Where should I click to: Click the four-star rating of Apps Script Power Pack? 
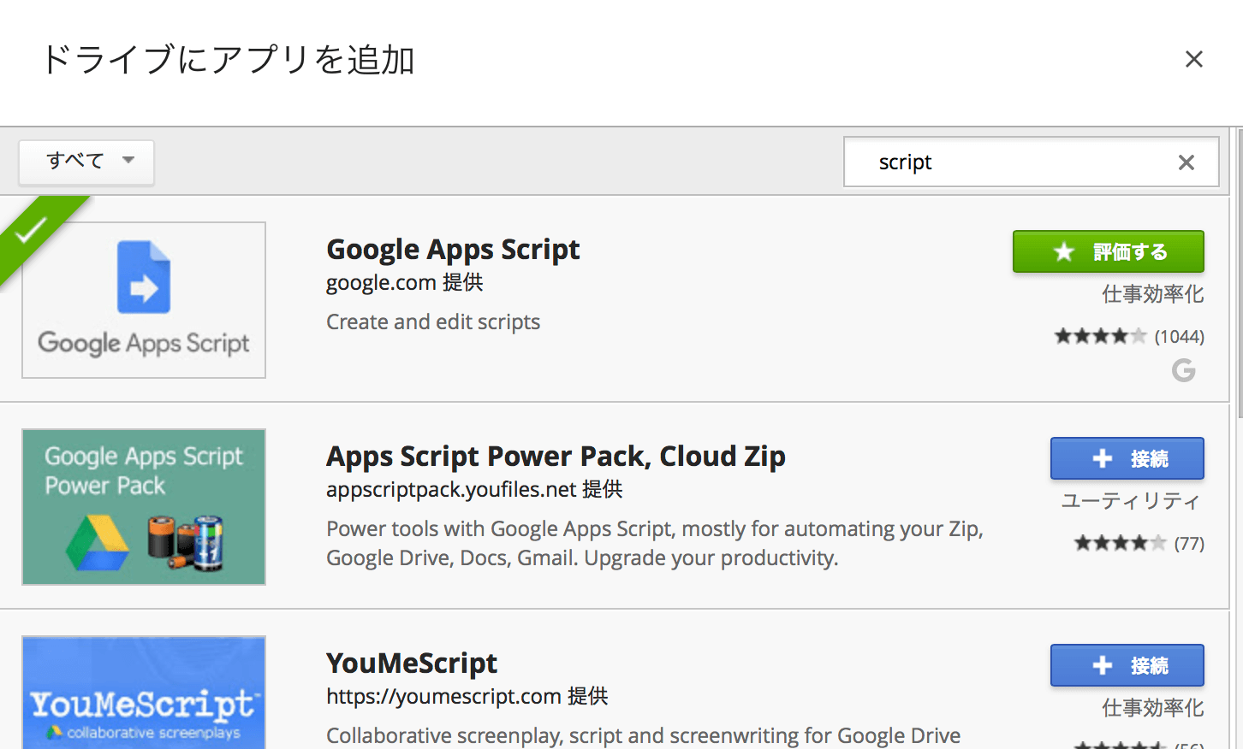[x=1121, y=542]
